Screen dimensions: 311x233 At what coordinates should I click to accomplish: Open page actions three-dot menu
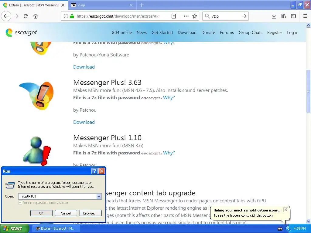pos(186,16)
